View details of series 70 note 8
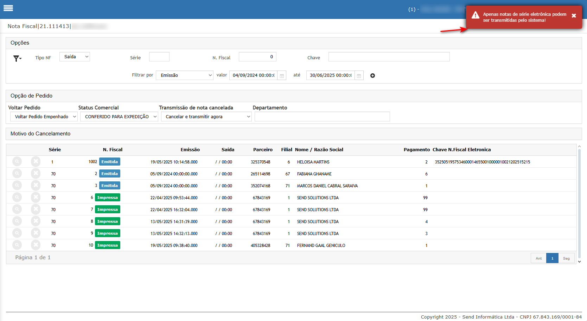The width and height of the screenshot is (587, 321). point(17,221)
